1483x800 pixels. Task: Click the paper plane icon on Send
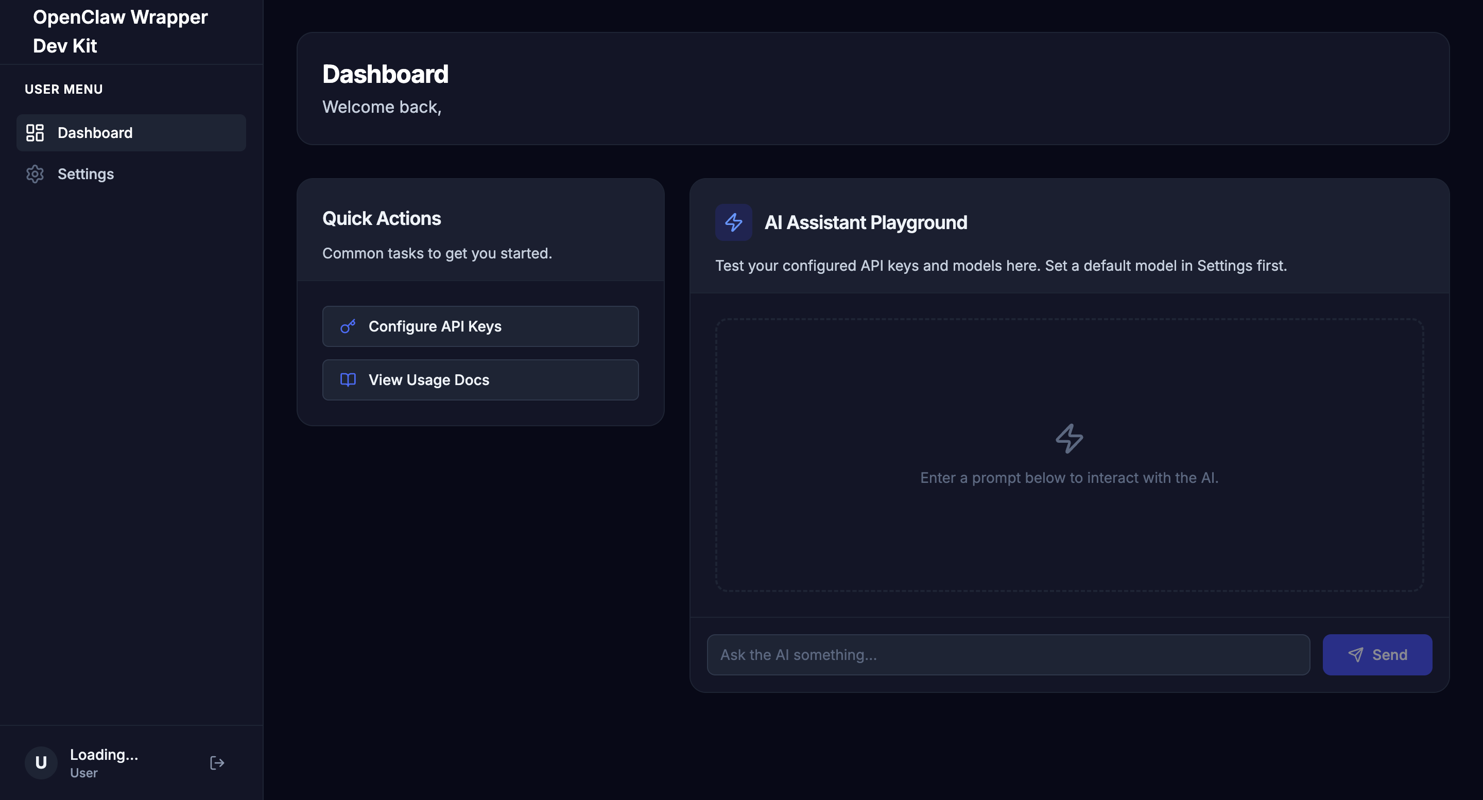(1356, 654)
